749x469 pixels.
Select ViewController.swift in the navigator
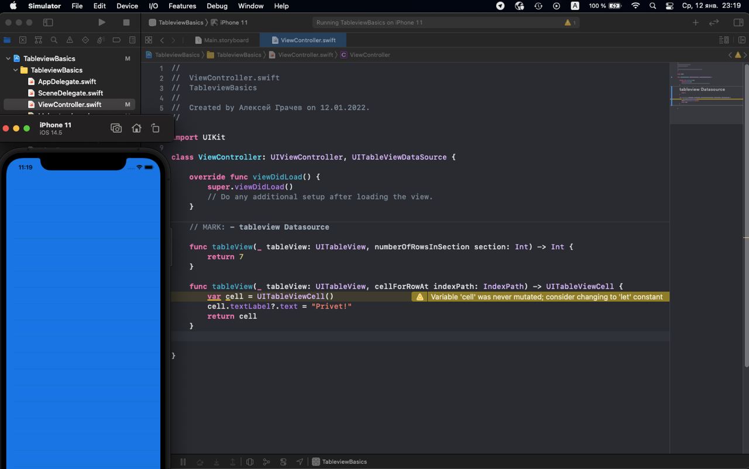point(70,105)
